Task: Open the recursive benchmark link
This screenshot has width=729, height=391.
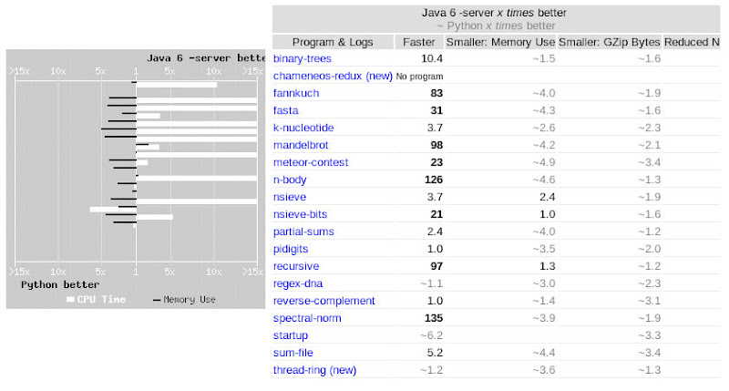Action: [296, 266]
